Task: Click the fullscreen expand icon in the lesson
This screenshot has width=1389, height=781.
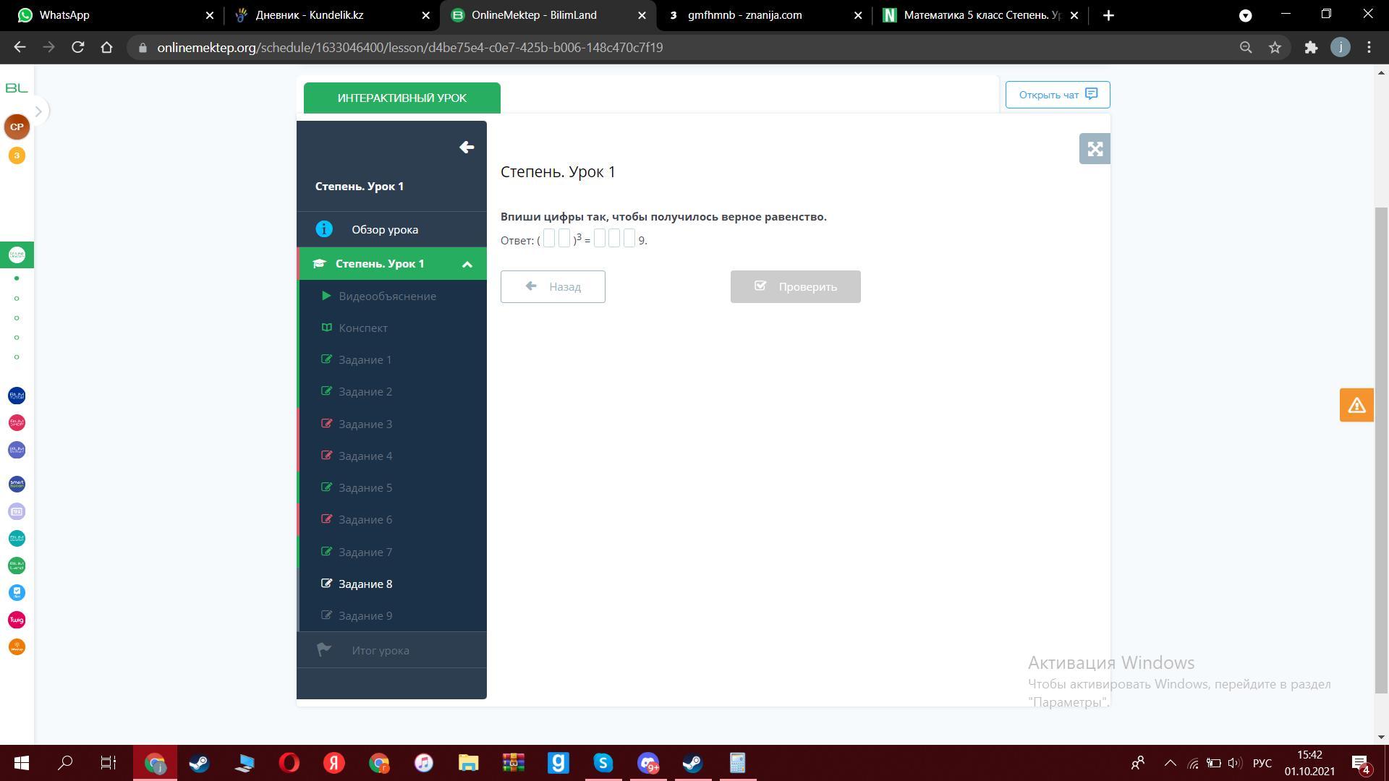Action: coord(1095,149)
